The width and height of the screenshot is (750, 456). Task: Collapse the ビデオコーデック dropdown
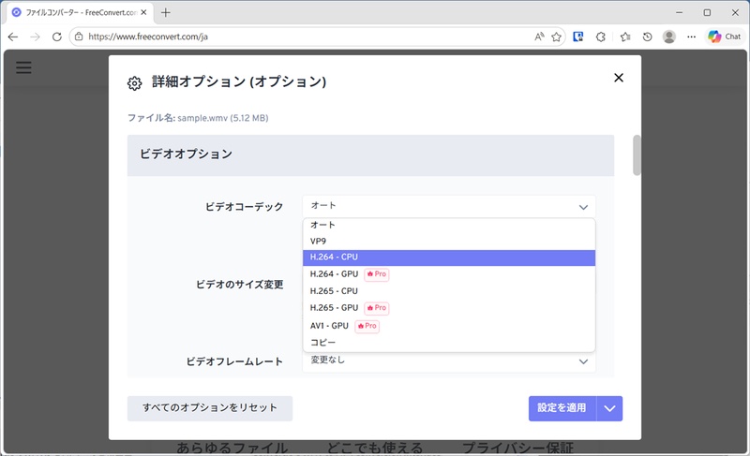(x=449, y=206)
